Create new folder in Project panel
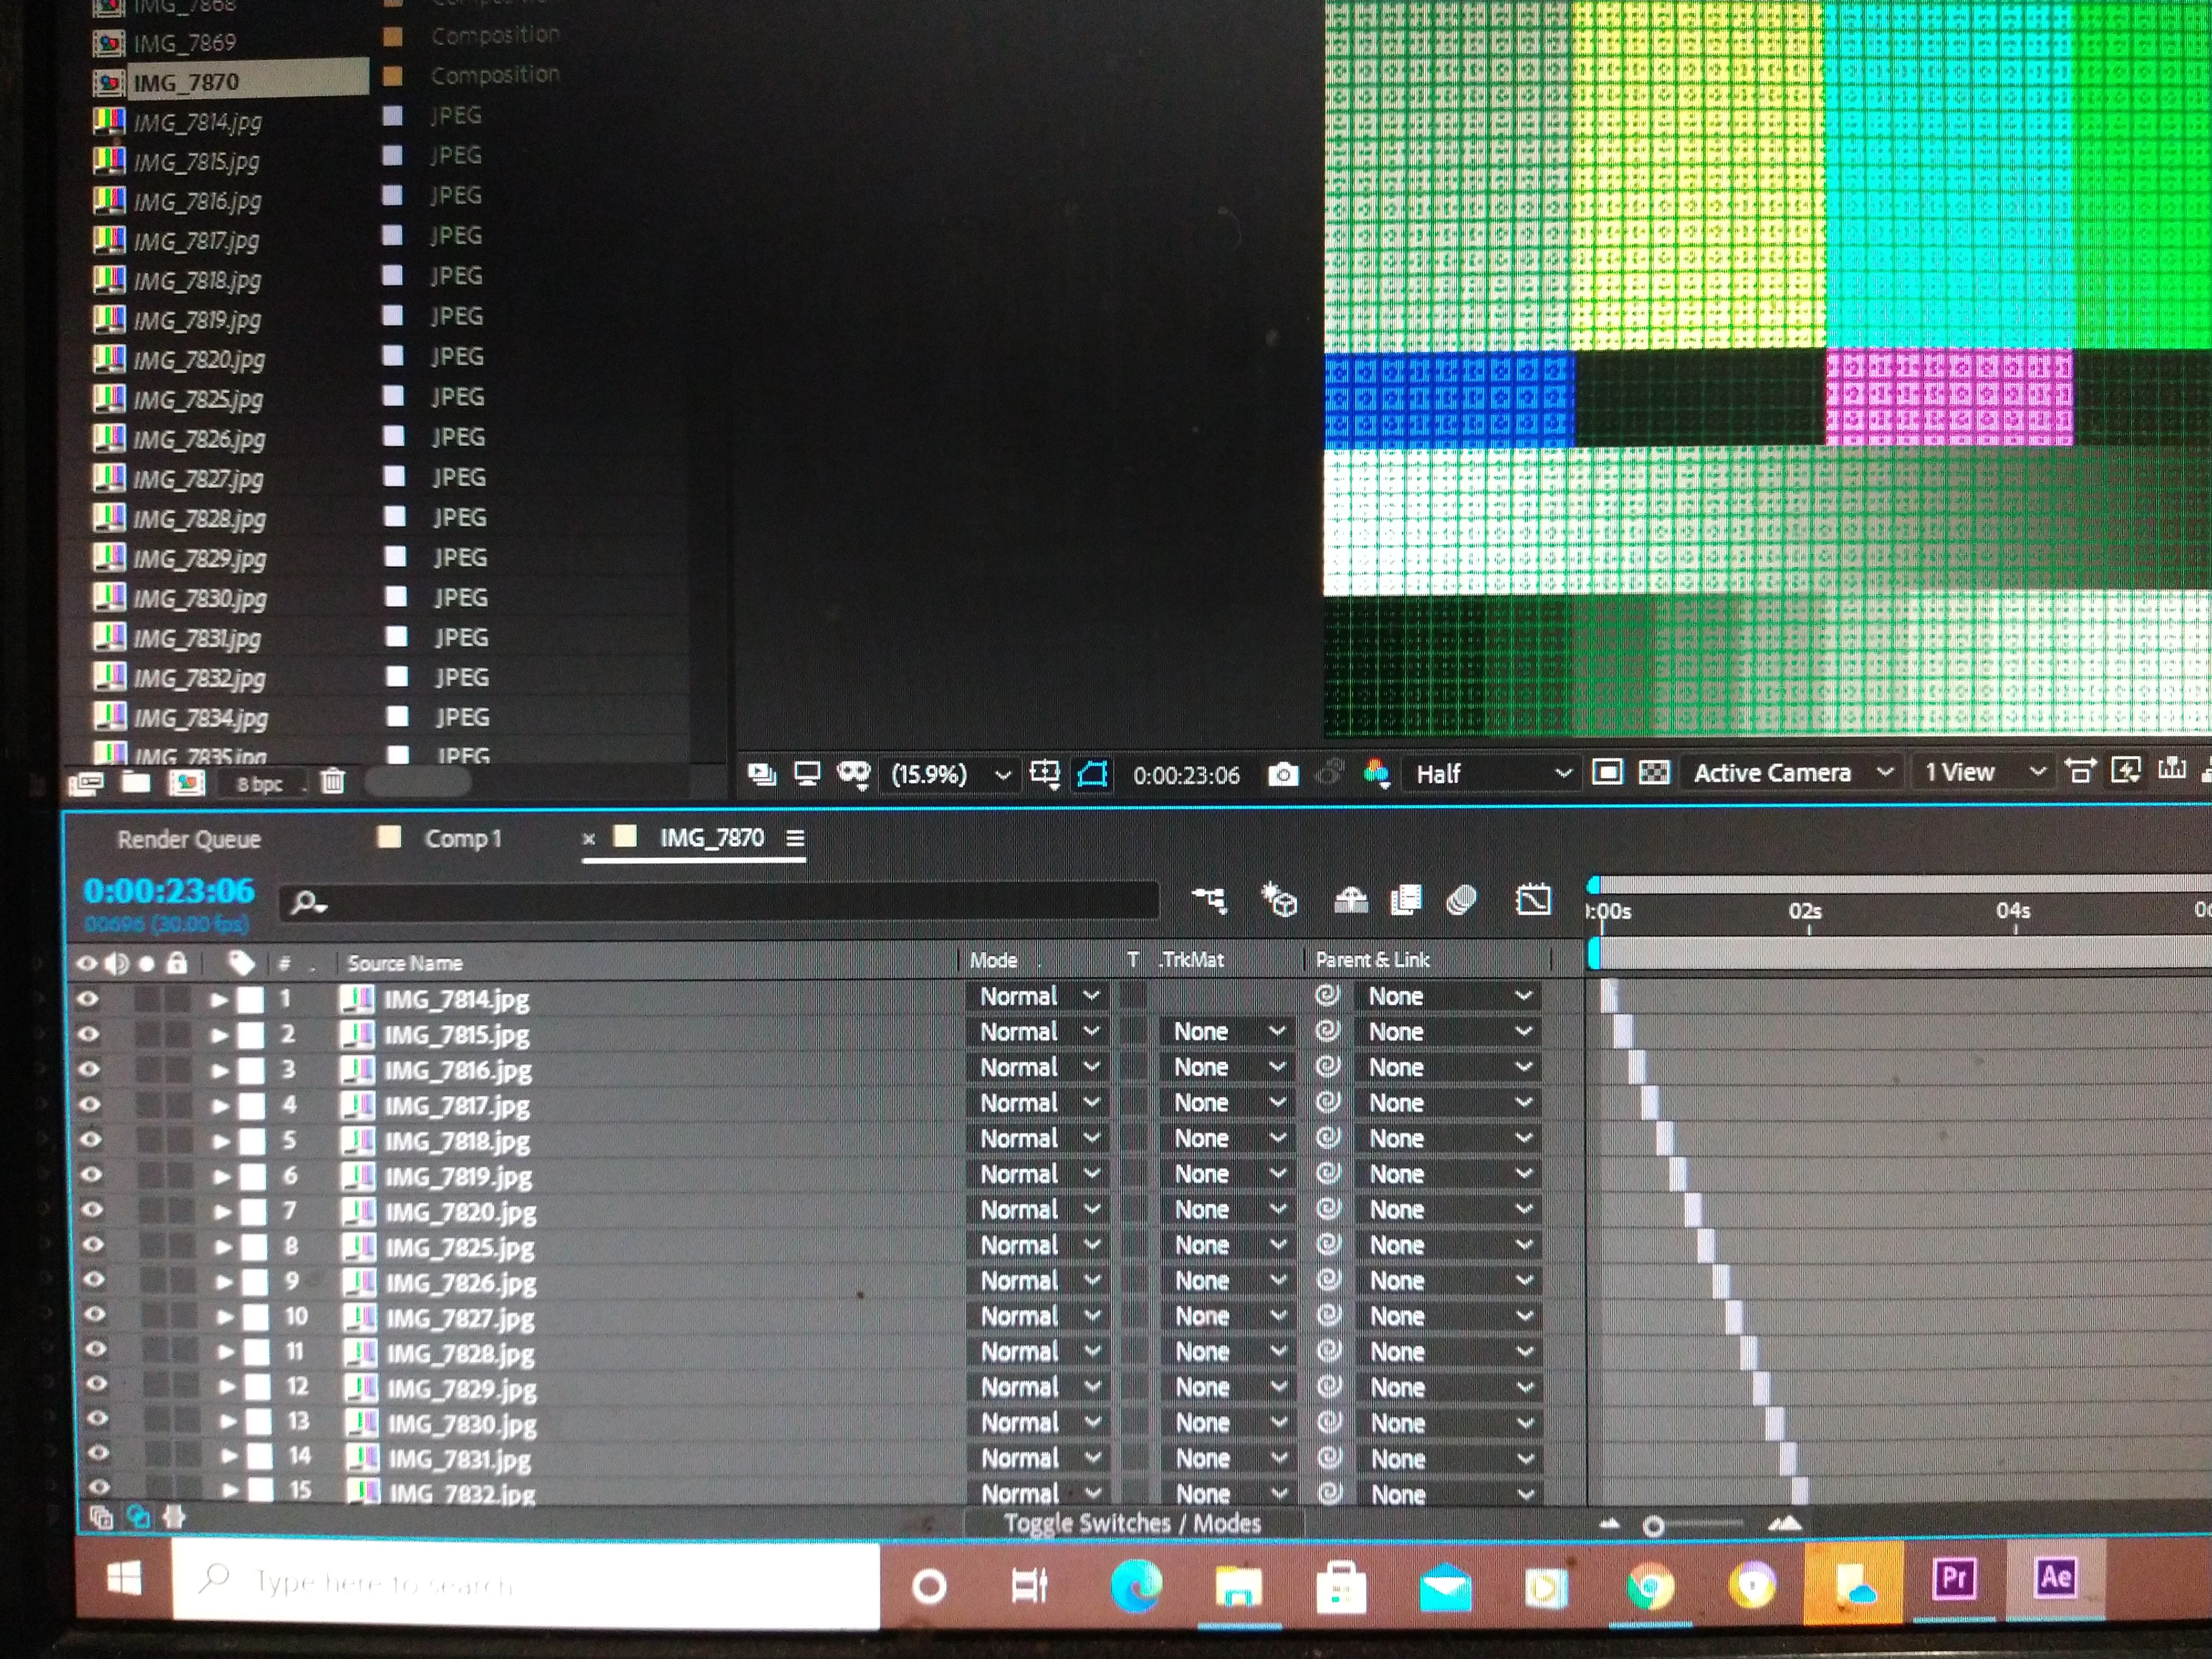 [x=136, y=782]
